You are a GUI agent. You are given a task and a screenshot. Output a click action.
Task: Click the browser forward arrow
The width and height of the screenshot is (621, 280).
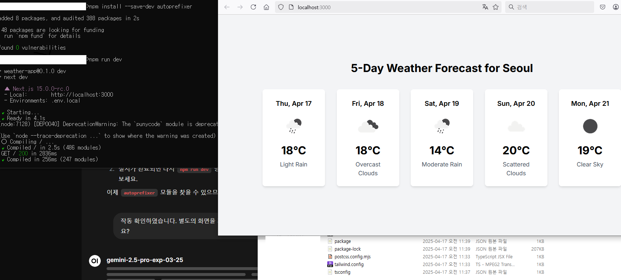pyautogui.click(x=240, y=7)
